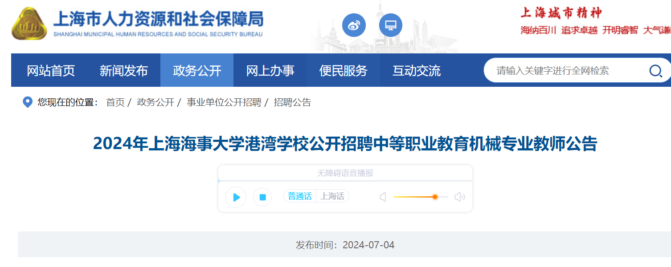Viewport: 671px width, 267px height.
Task: Open 网上办事 menu
Action: 270,71
